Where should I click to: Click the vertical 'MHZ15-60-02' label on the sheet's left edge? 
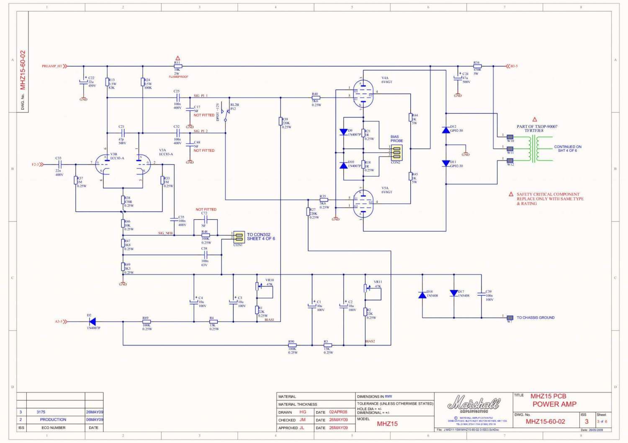pyautogui.click(x=23, y=70)
